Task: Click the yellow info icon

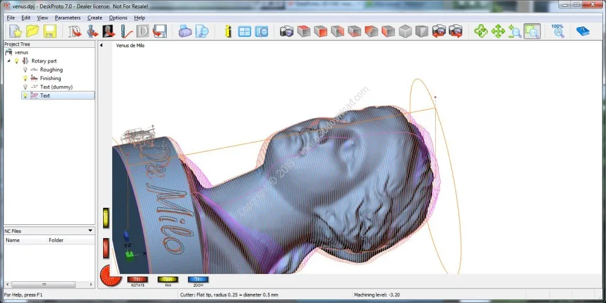Action: (228, 32)
